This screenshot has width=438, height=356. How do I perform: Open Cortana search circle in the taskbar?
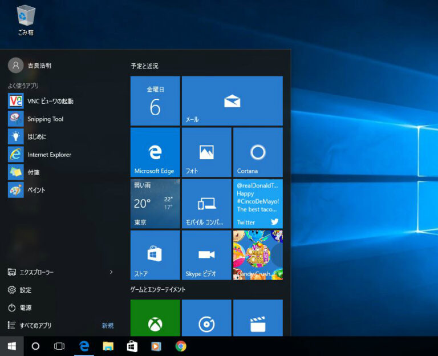click(35, 346)
